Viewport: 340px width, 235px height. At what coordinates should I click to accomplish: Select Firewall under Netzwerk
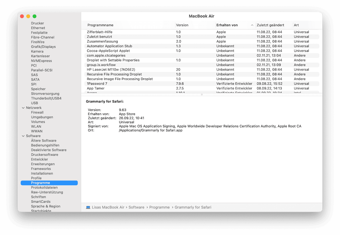point(37,112)
